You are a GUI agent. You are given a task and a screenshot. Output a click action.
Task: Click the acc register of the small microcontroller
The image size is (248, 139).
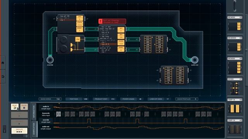(x=79, y=18)
